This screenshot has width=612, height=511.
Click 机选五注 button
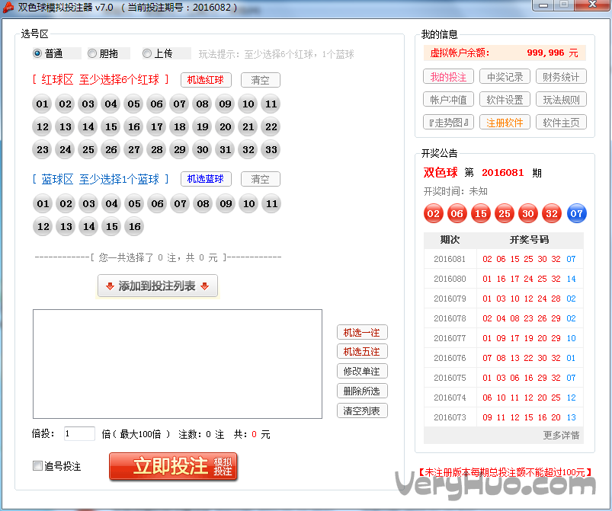[362, 352]
